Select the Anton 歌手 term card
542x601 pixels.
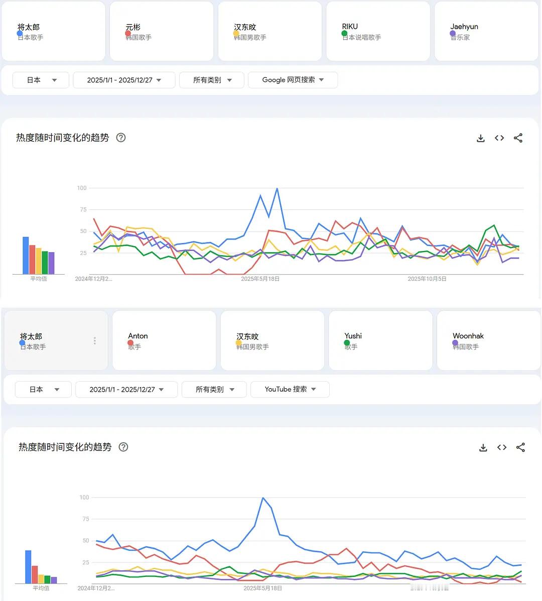point(164,340)
